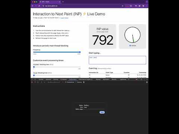Bookmark the page with the star icon
Viewport: 179px width, 134px height.
123,6
